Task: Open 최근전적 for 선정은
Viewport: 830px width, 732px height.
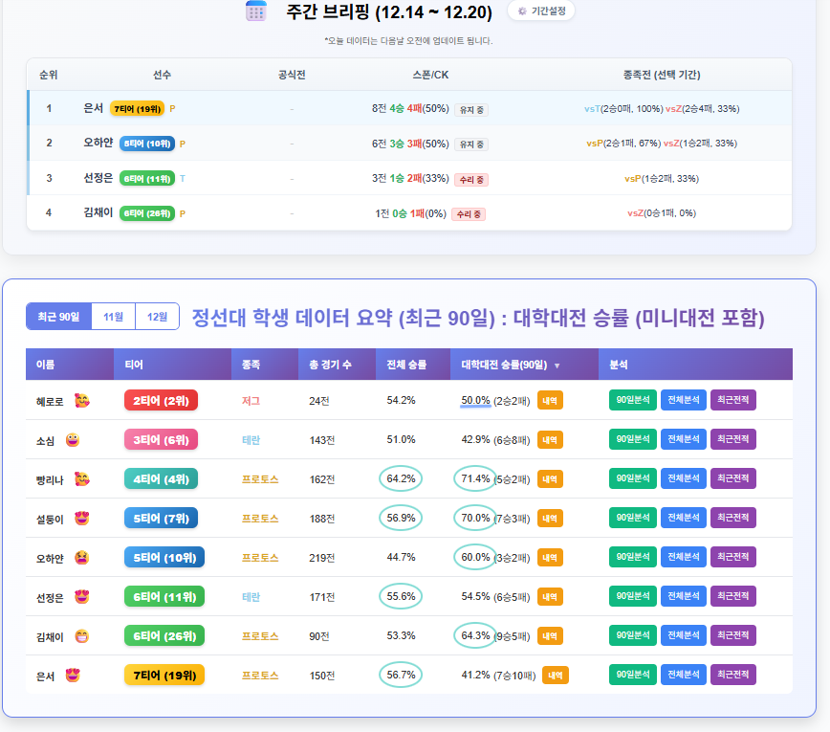Action: 732,596
